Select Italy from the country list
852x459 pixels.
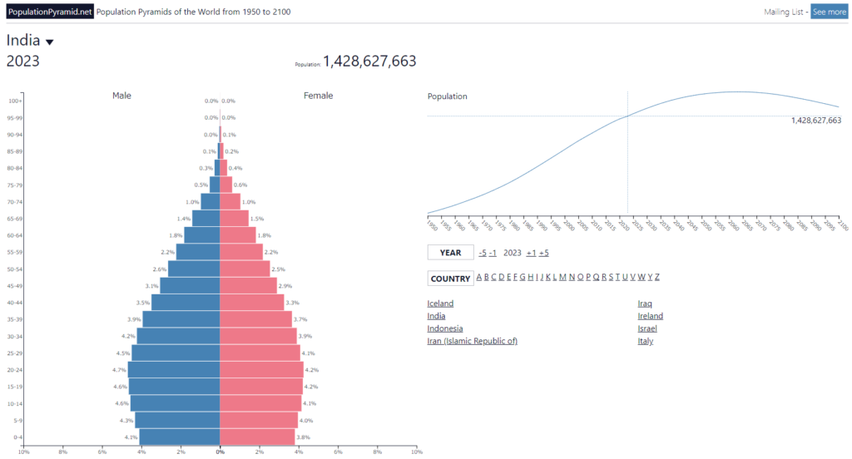[x=645, y=341]
